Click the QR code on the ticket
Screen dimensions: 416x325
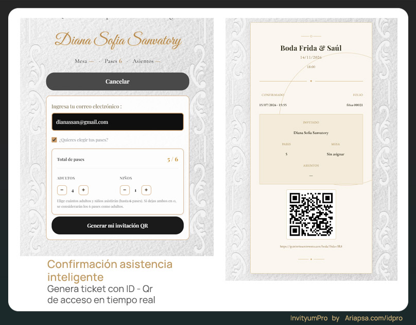click(311, 214)
